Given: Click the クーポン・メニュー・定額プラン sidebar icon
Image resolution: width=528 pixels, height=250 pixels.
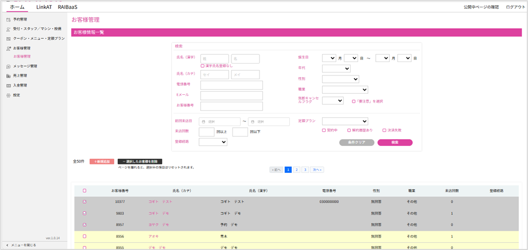Looking at the screenshot, I should [x=8, y=39].
